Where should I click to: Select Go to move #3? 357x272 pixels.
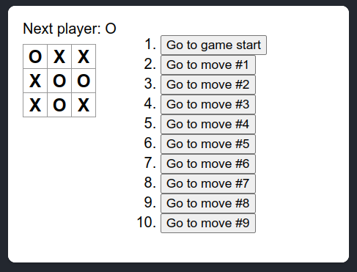[208, 104]
